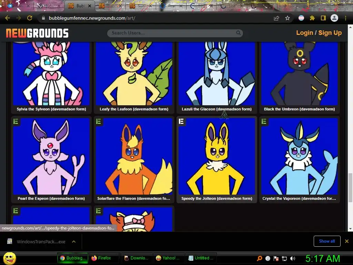Click the security flag tray icon
This screenshot has height=265, width=353.
pos(276,258)
